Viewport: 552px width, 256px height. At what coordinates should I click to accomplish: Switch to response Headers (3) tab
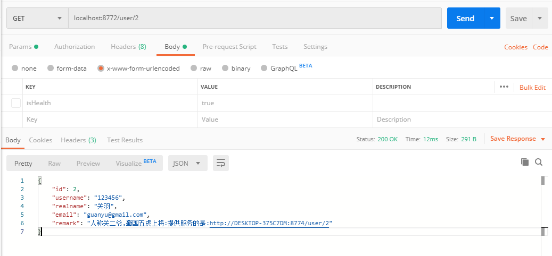coord(78,140)
